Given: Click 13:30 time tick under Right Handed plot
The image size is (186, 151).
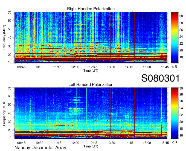Looking at the screenshot, I should (111, 67).
